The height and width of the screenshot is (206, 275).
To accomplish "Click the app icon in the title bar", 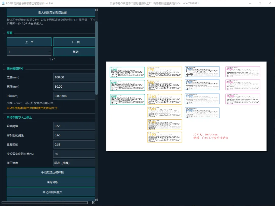I will pyautogui.click(x=3, y=3).
